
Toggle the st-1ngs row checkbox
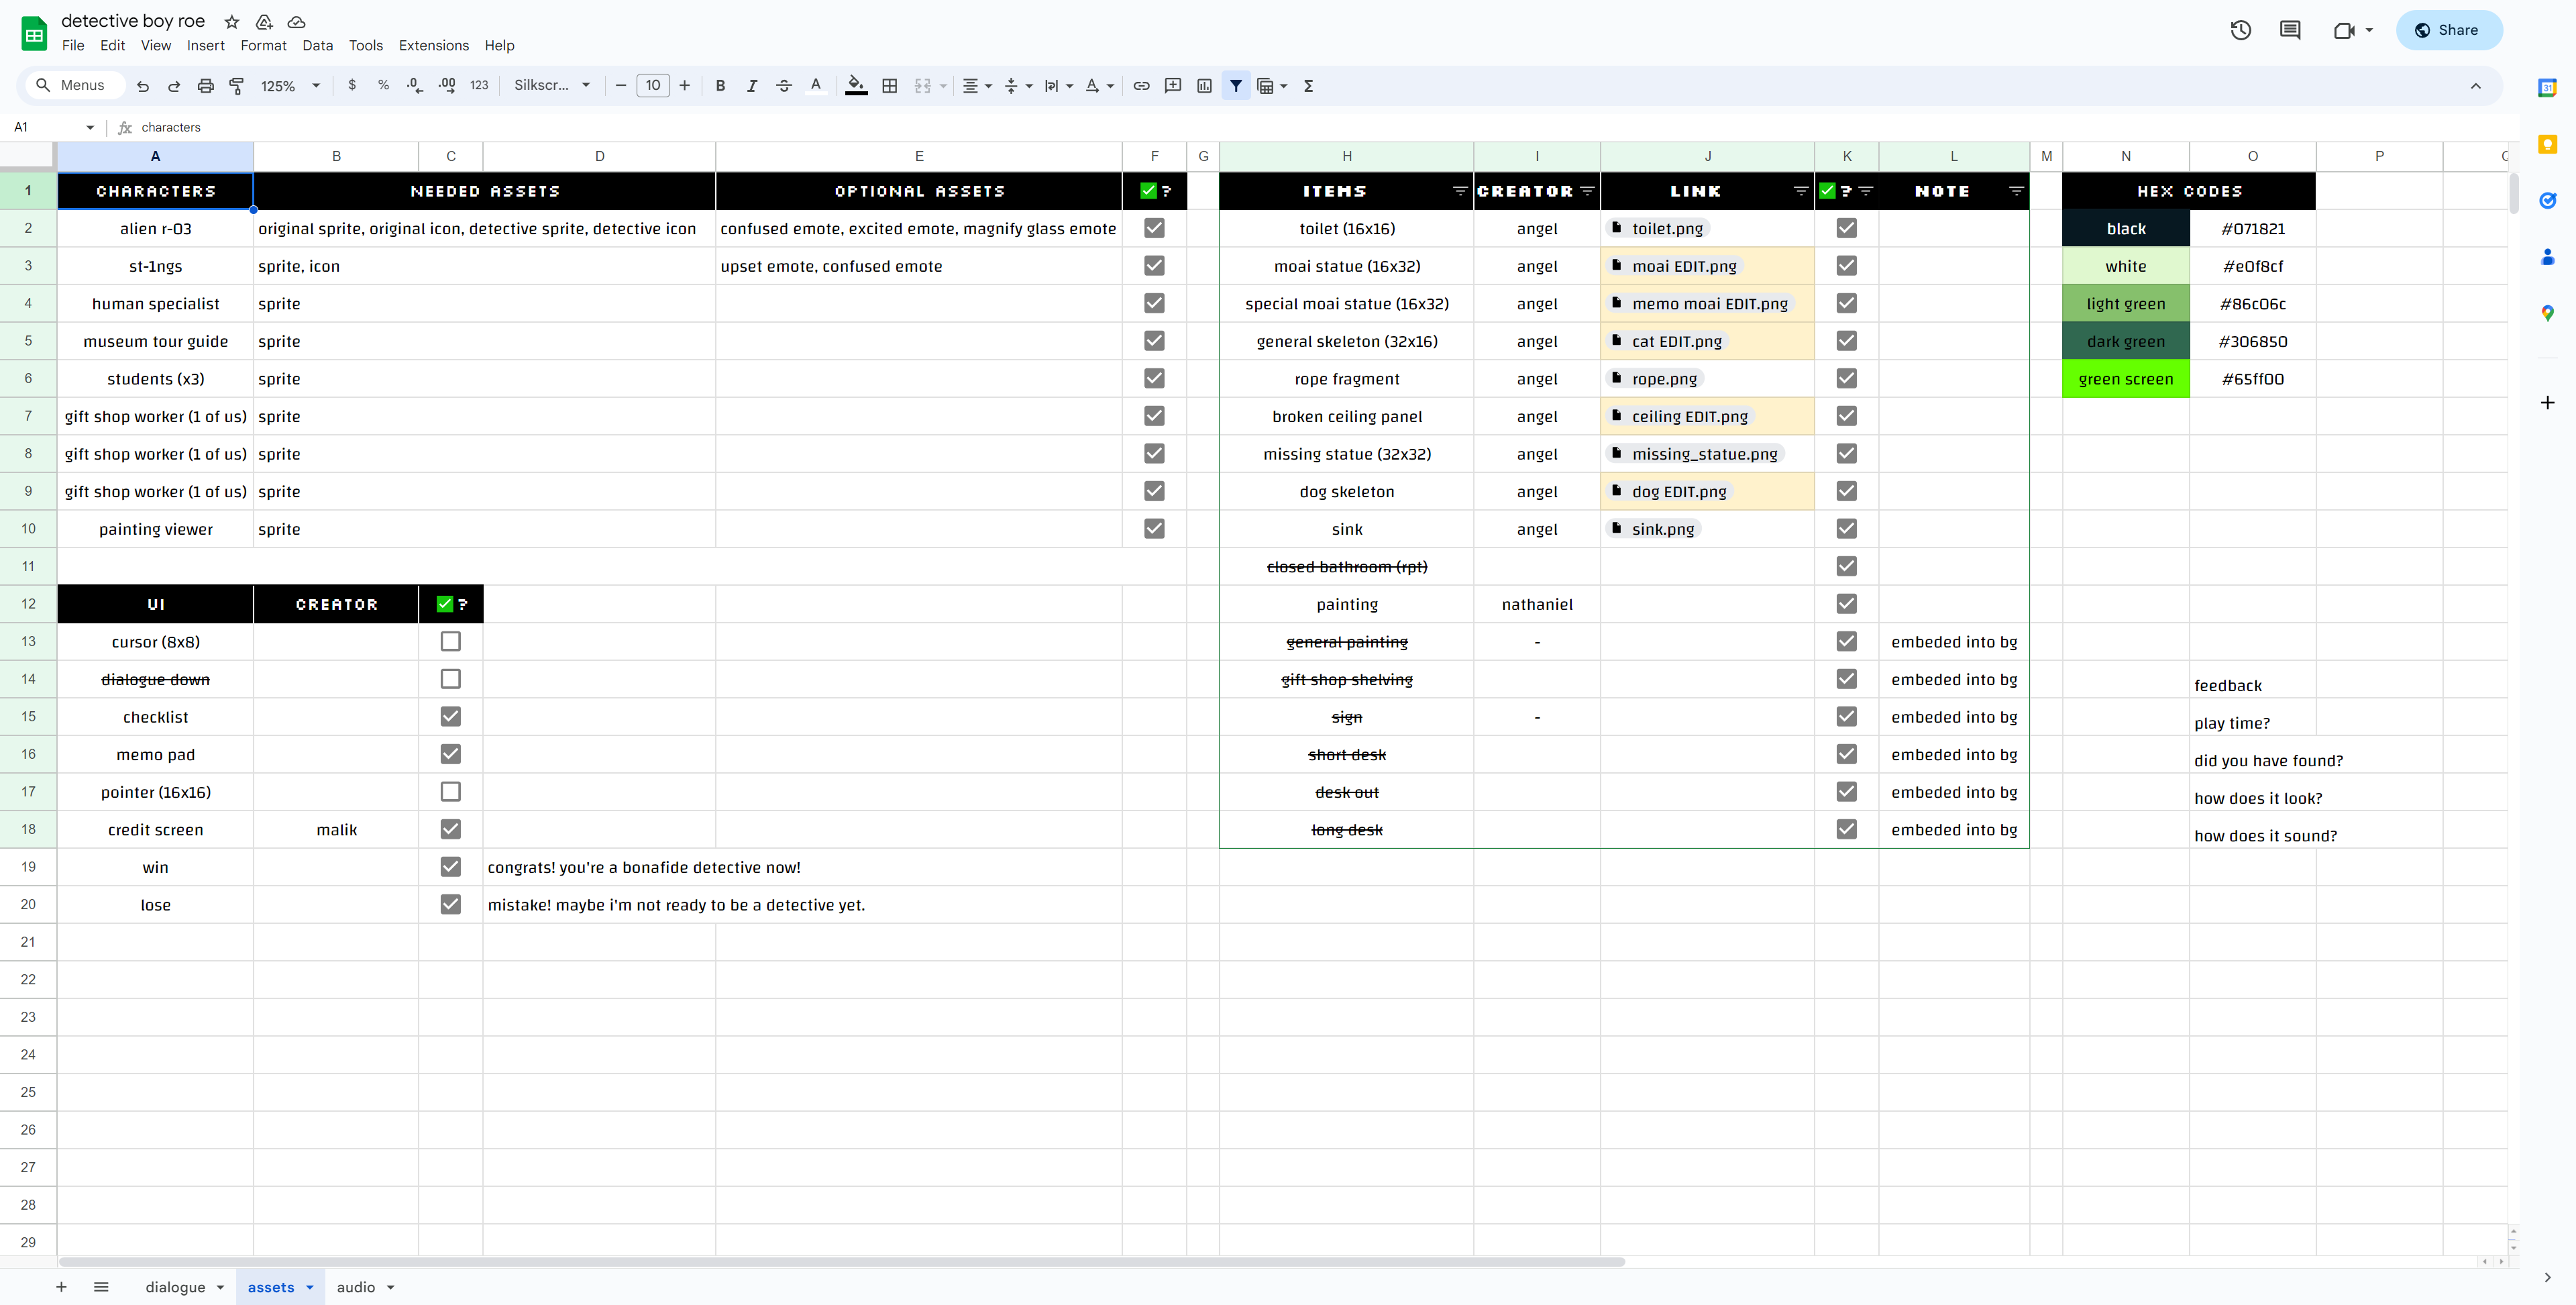point(1154,266)
